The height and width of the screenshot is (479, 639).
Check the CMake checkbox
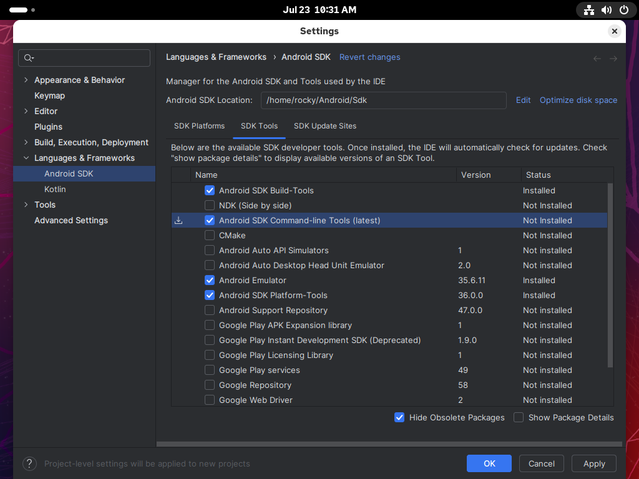coord(210,235)
